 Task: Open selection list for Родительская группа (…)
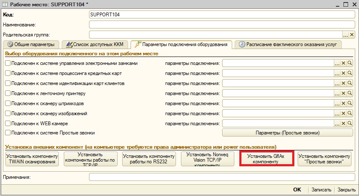(x=346, y=35)
